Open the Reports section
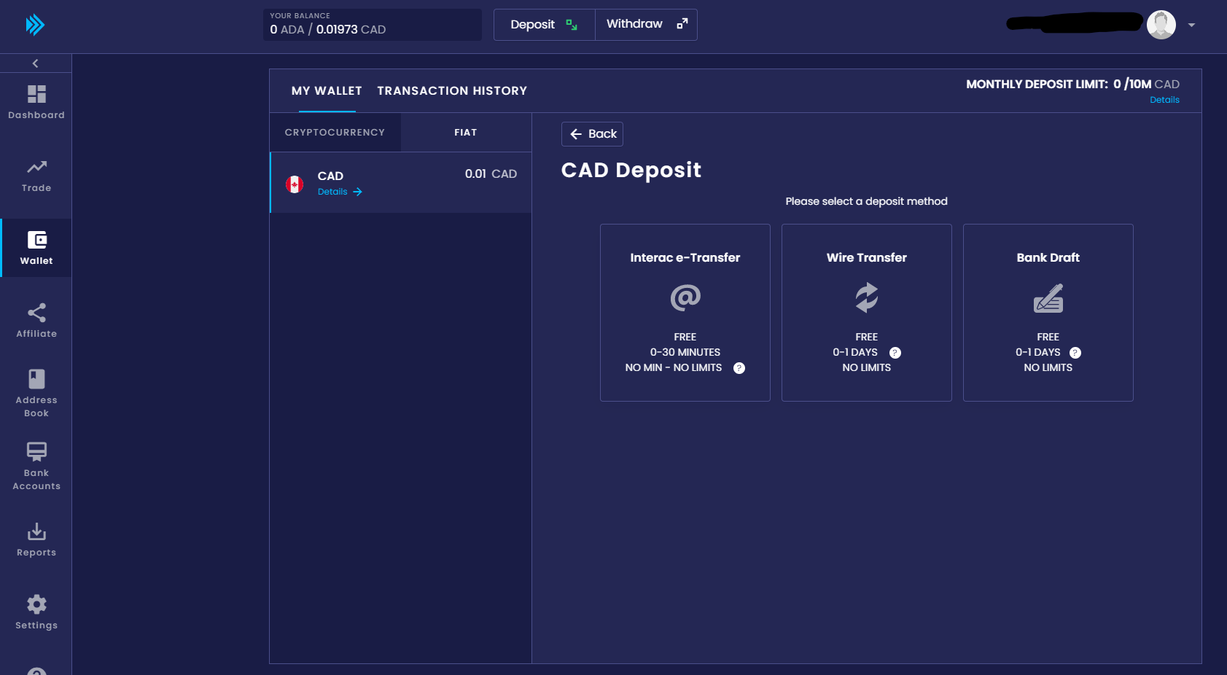The image size is (1227, 675). (36, 531)
